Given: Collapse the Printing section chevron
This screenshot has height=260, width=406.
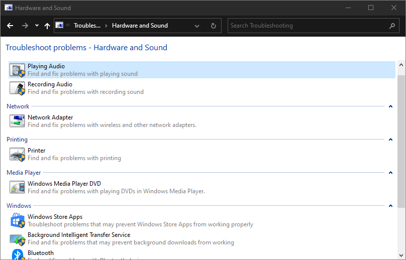Looking at the screenshot, I should point(390,140).
